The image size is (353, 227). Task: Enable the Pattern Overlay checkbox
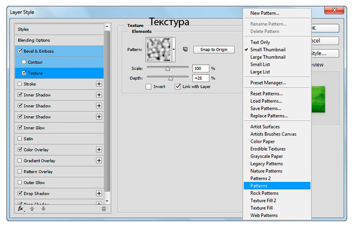coord(20,171)
